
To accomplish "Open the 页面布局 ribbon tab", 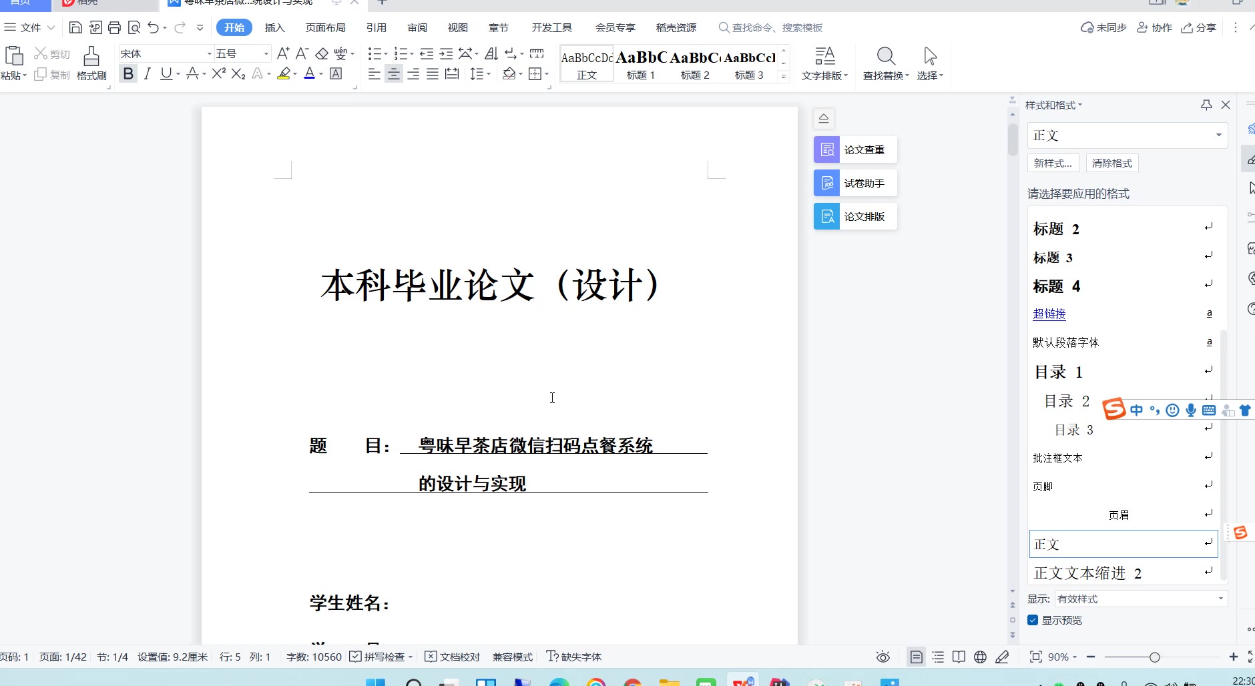I will coord(325,28).
